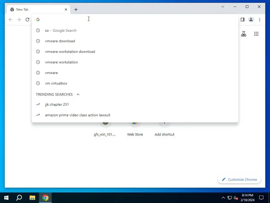
Task: Choose the 'vmware' history suggestion
Action: pyautogui.click(x=135, y=73)
